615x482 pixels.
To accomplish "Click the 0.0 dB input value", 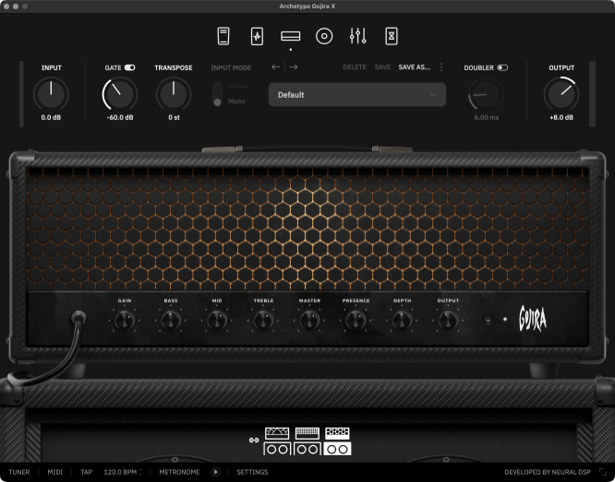I will tap(51, 117).
